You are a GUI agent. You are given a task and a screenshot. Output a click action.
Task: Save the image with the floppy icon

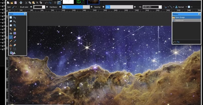[x=16, y=2]
